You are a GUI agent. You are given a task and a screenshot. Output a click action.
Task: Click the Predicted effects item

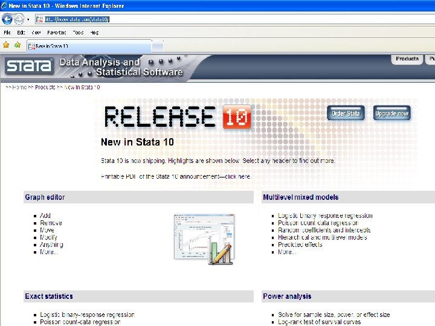click(300, 245)
